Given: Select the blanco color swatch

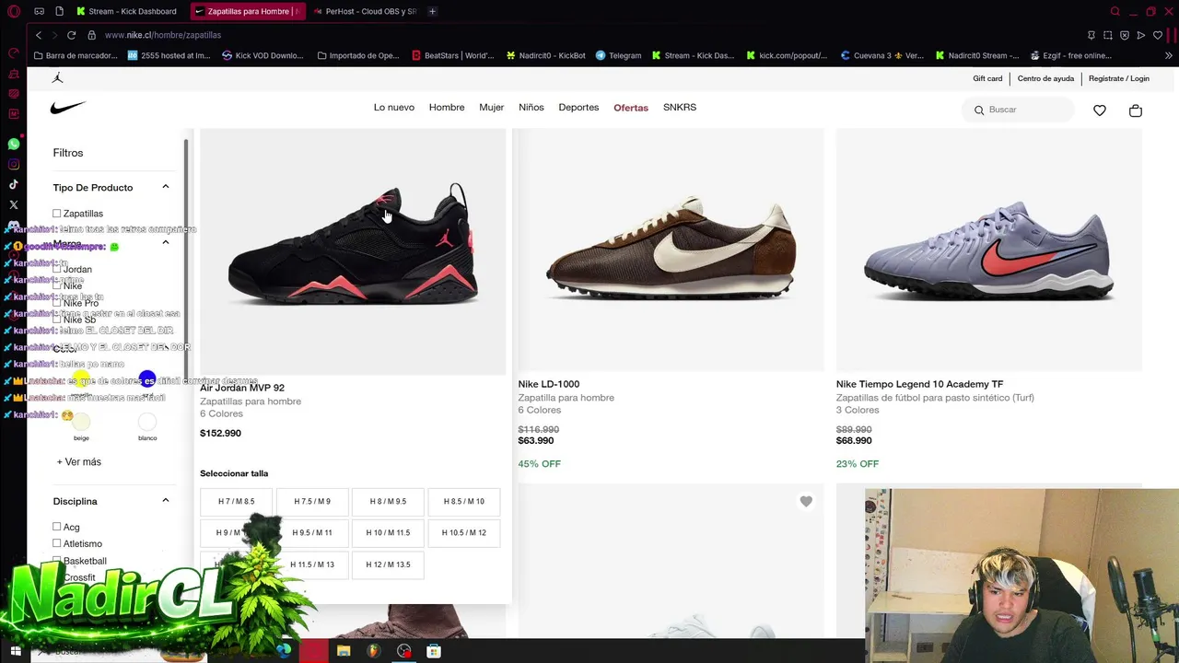Looking at the screenshot, I should tap(147, 422).
